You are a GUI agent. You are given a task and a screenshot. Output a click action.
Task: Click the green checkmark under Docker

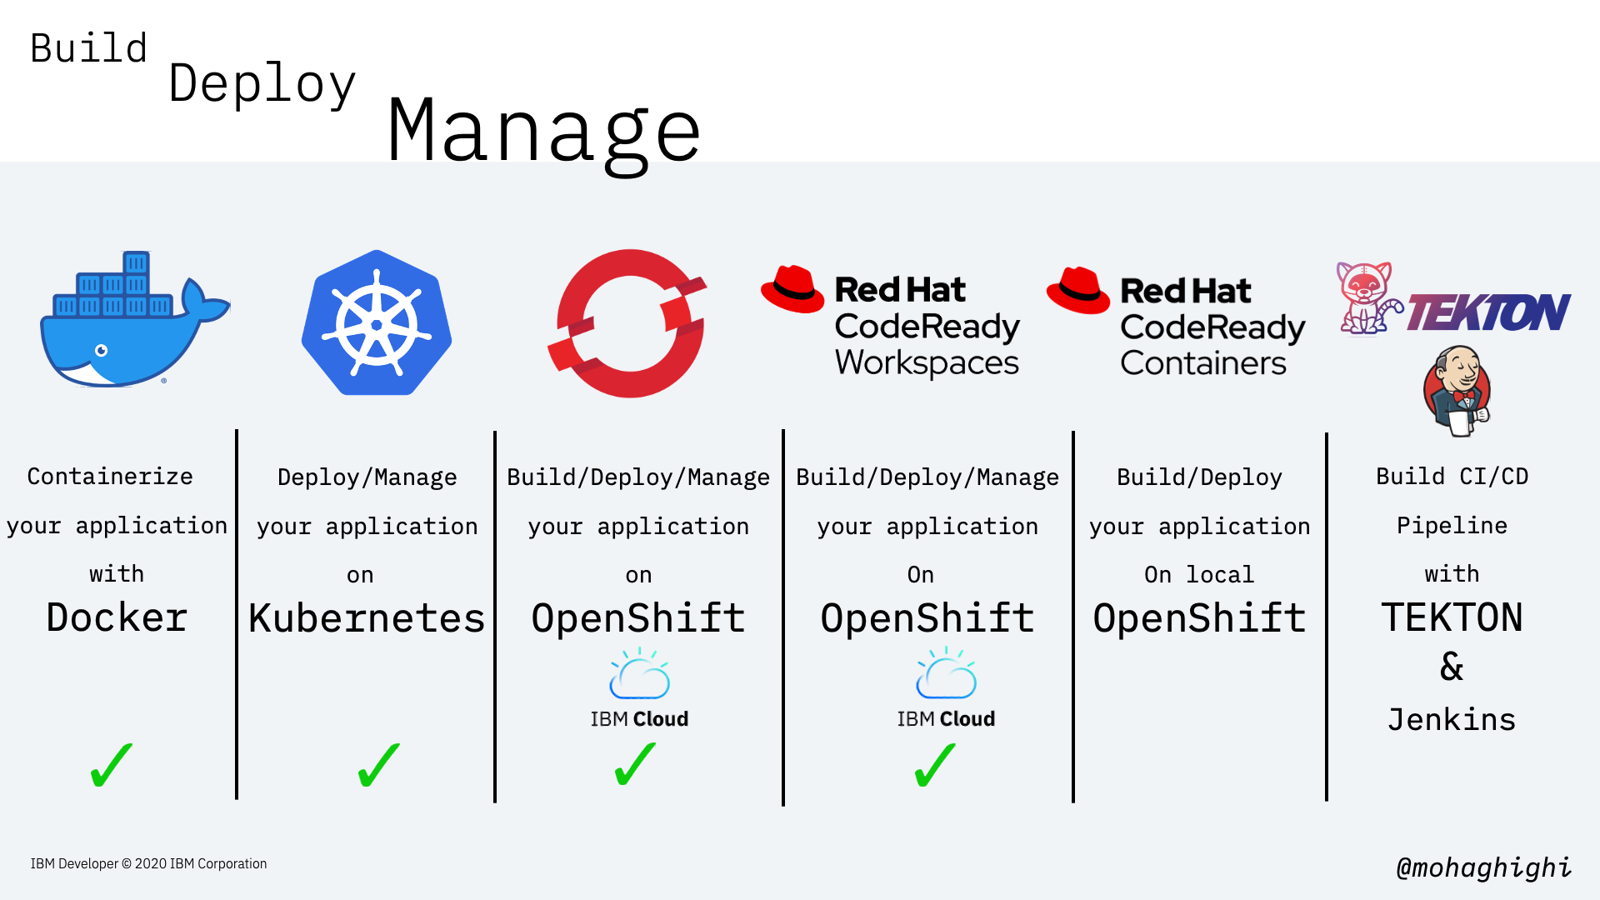tap(112, 765)
